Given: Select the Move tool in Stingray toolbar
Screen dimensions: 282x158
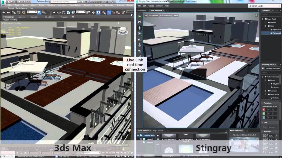Looking at the screenshot, I should point(140,28).
